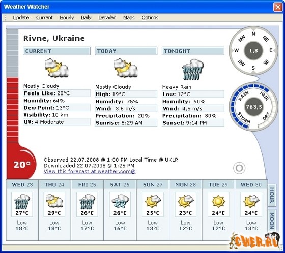Click the Sunrise: 5:29 AM row
Viewport: 285px width, 253px height.
126,123
